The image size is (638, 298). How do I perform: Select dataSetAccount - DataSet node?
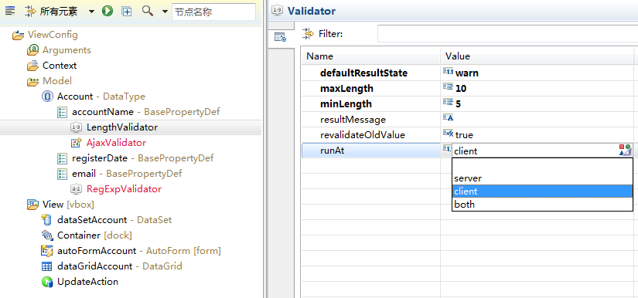coord(114,220)
